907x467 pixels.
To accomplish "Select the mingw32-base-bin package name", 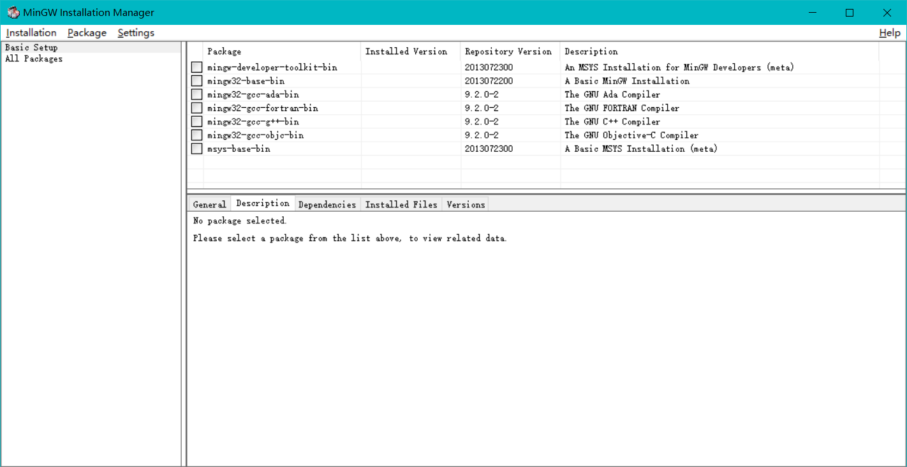I will (246, 81).
